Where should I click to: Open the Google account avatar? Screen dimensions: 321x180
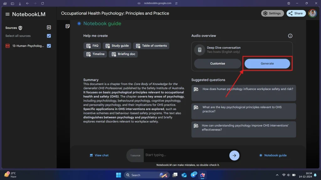coord(313,13)
